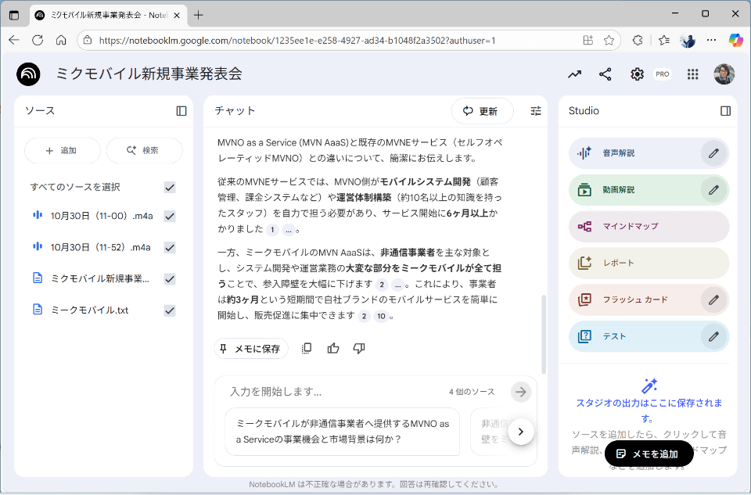Open the PRO badge in the header
Screen dimensions: 751x495
click(663, 74)
